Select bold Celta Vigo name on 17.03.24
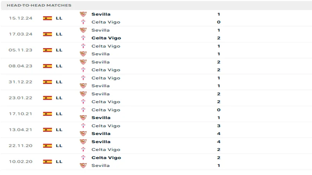 tap(106, 38)
